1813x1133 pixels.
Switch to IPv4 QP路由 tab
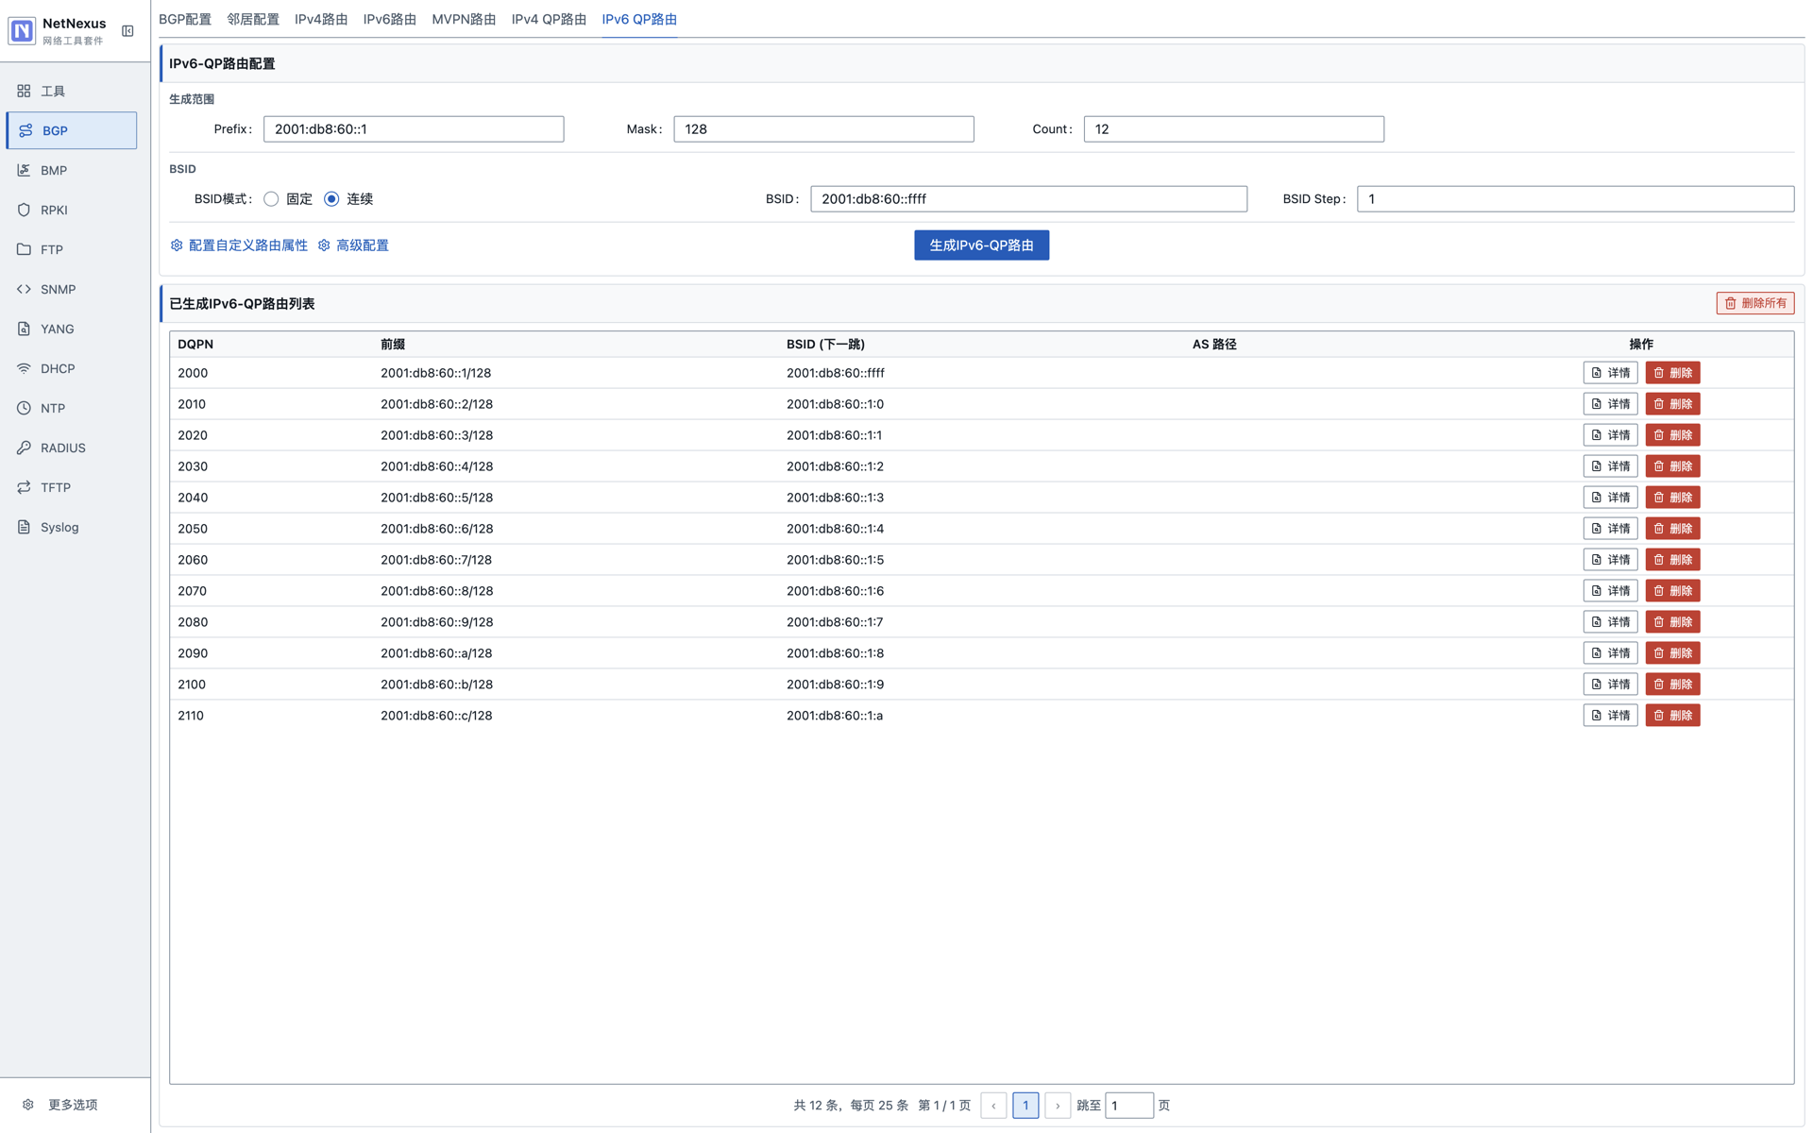click(x=549, y=19)
